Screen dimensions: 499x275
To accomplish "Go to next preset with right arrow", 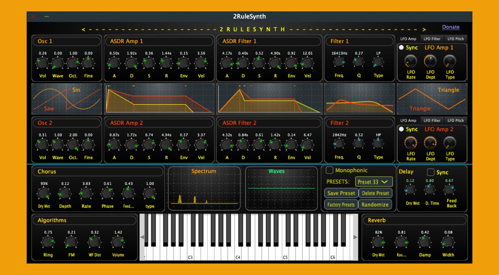I will coord(424,29).
